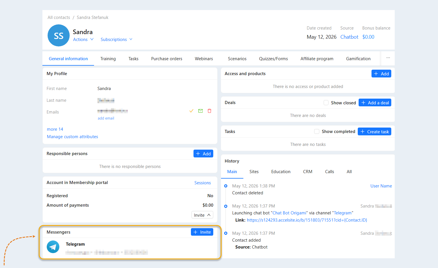Image resolution: width=438 pixels, height=268 pixels.
Task: Click Invite in the Messengers panel
Action: click(202, 232)
